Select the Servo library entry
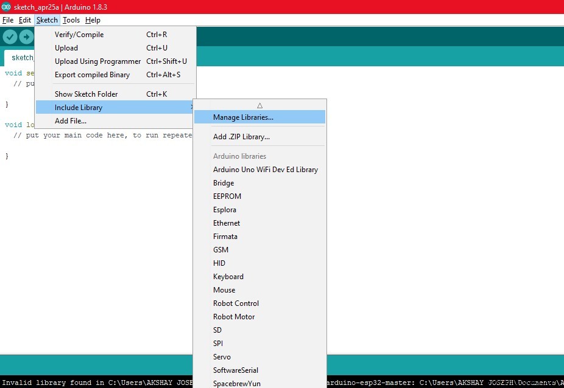Viewport: 564px width, 388px height. click(x=222, y=356)
